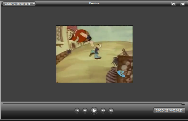Viewport: 188px width, 121px height.
Task: Step forward with fast-forward button
Action: tap(103, 110)
